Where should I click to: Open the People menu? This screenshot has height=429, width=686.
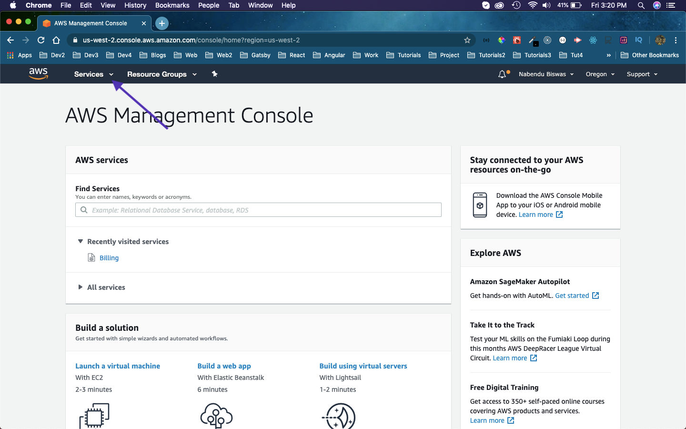[209, 5]
